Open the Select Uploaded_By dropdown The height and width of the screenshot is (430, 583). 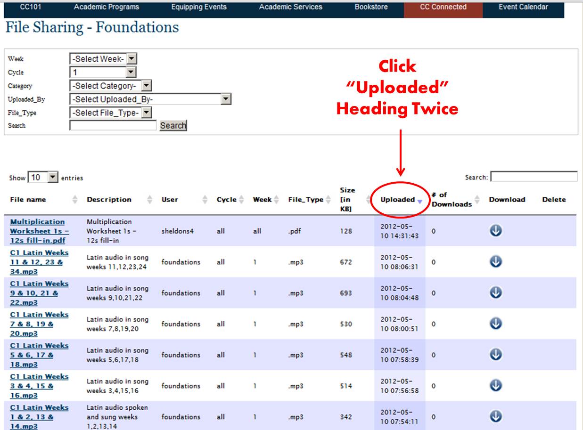pos(150,99)
